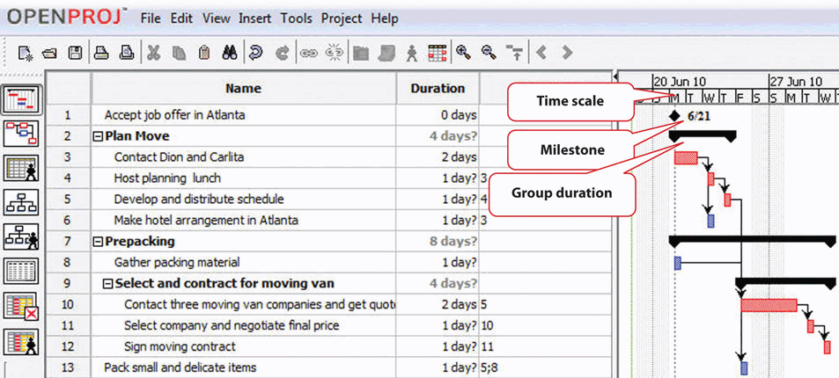Link tasks with the chain icon
Screen dimensions: 839x378
[x=308, y=53]
